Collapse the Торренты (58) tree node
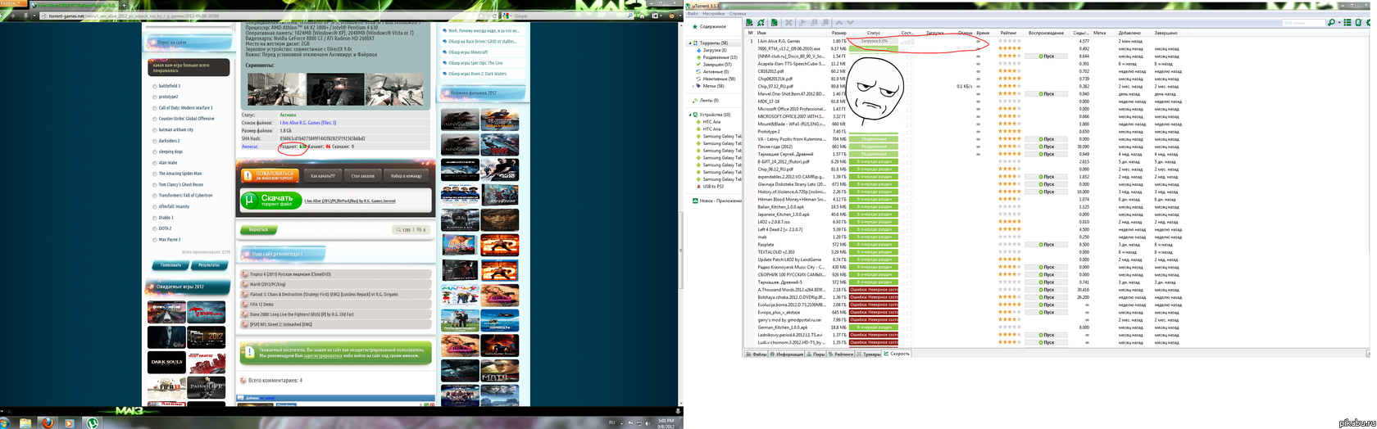 tap(689, 43)
